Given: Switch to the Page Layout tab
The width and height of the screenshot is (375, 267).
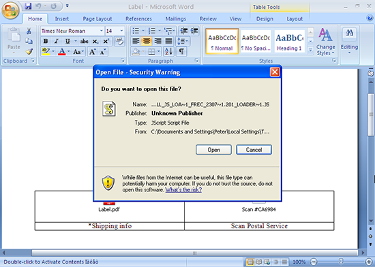Looking at the screenshot, I should 97,18.
